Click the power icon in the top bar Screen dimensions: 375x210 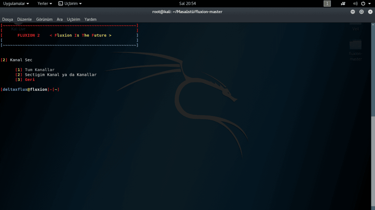(363, 4)
